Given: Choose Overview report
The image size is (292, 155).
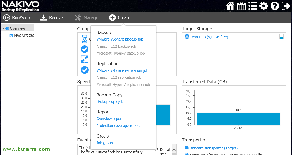Looking at the screenshot, I should pyautogui.click(x=109, y=119).
